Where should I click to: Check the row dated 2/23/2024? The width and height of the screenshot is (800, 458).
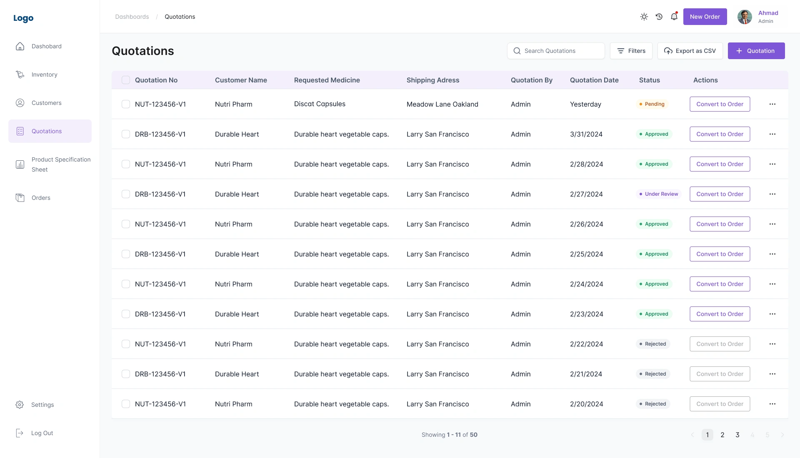126,314
